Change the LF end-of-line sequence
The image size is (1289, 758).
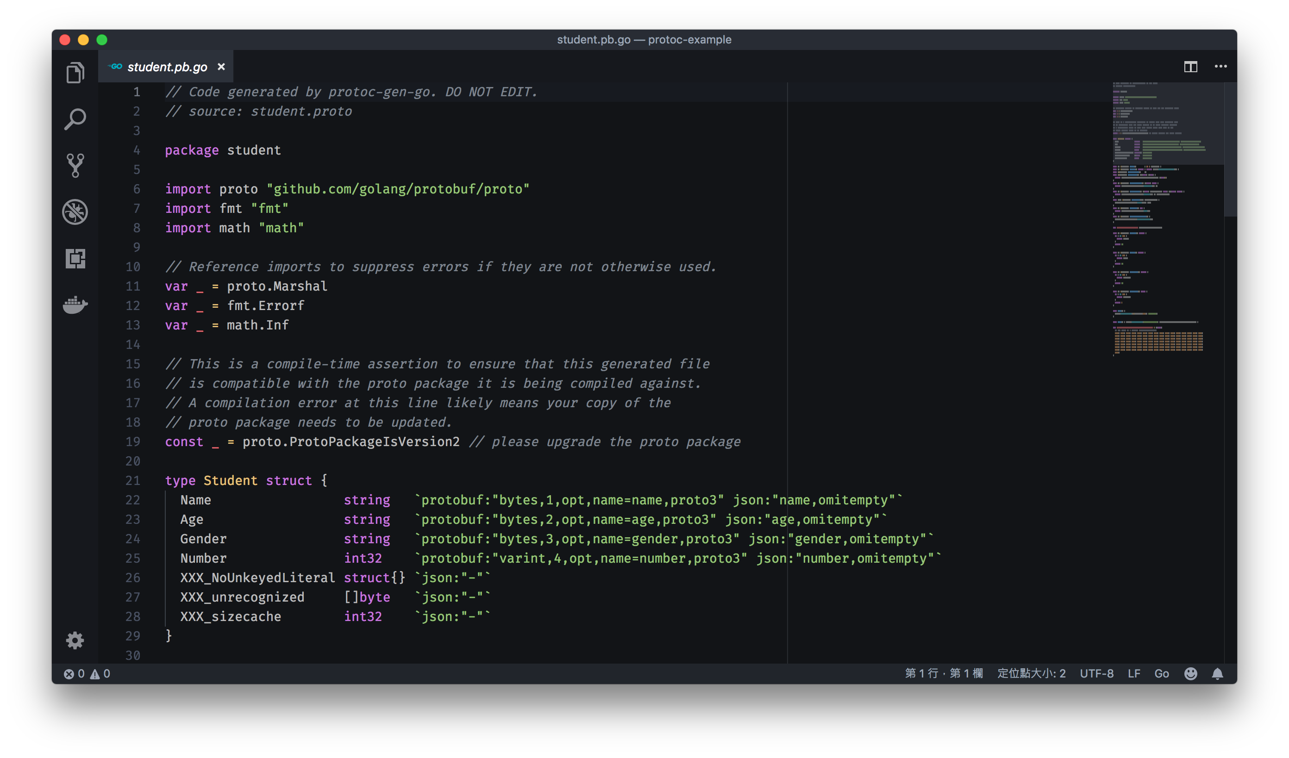pyautogui.click(x=1133, y=673)
